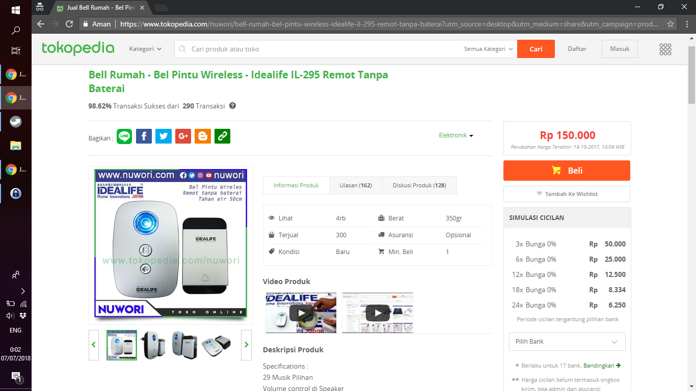Image resolution: width=696 pixels, height=391 pixels.
Task: Share product on Facebook
Action: click(144, 136)
